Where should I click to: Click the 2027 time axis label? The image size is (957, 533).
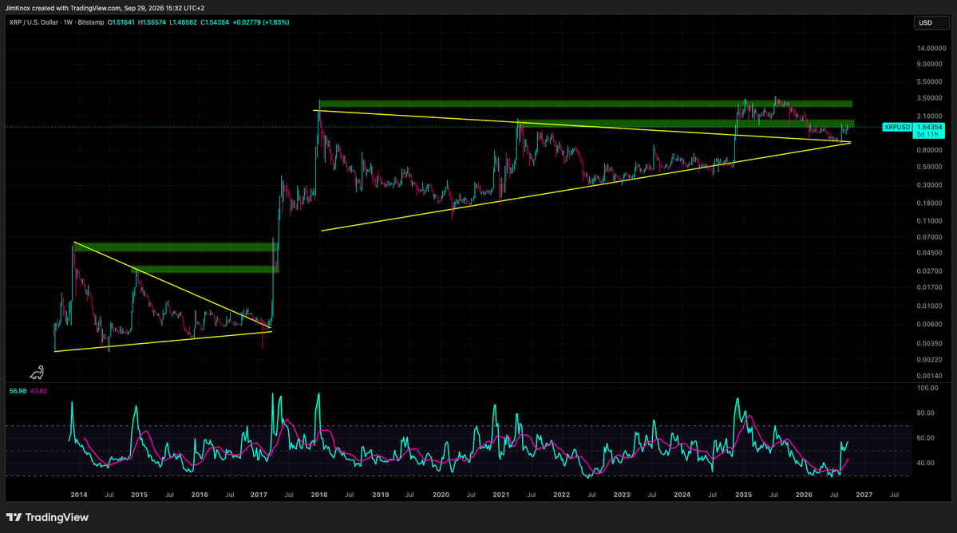864,495
